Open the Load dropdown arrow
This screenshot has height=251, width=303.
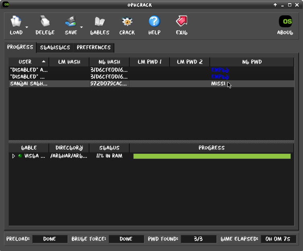[27, 27]
